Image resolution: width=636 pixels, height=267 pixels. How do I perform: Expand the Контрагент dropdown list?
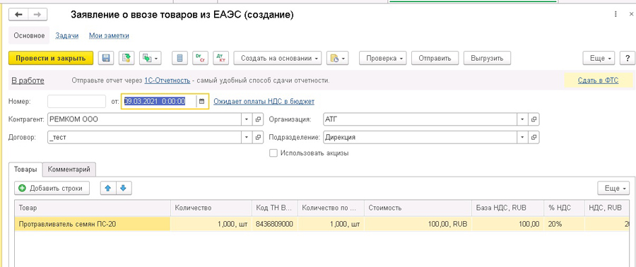tap(247, 119)
